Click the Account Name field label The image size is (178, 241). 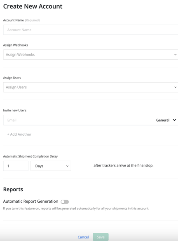pos(14,20)
